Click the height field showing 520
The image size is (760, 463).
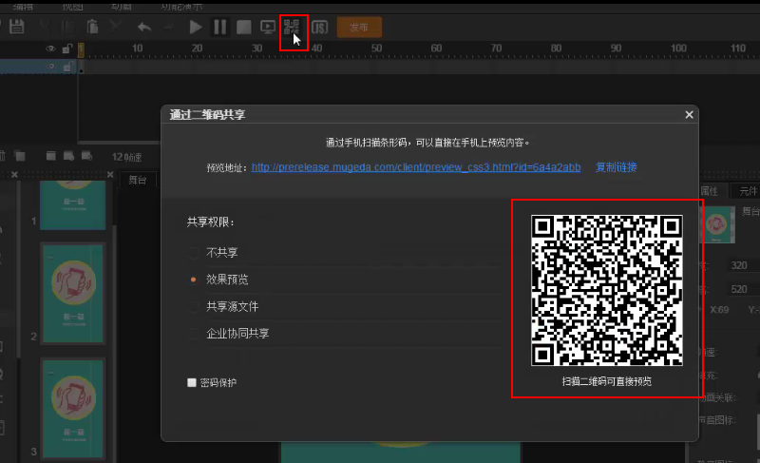point(743,289)
